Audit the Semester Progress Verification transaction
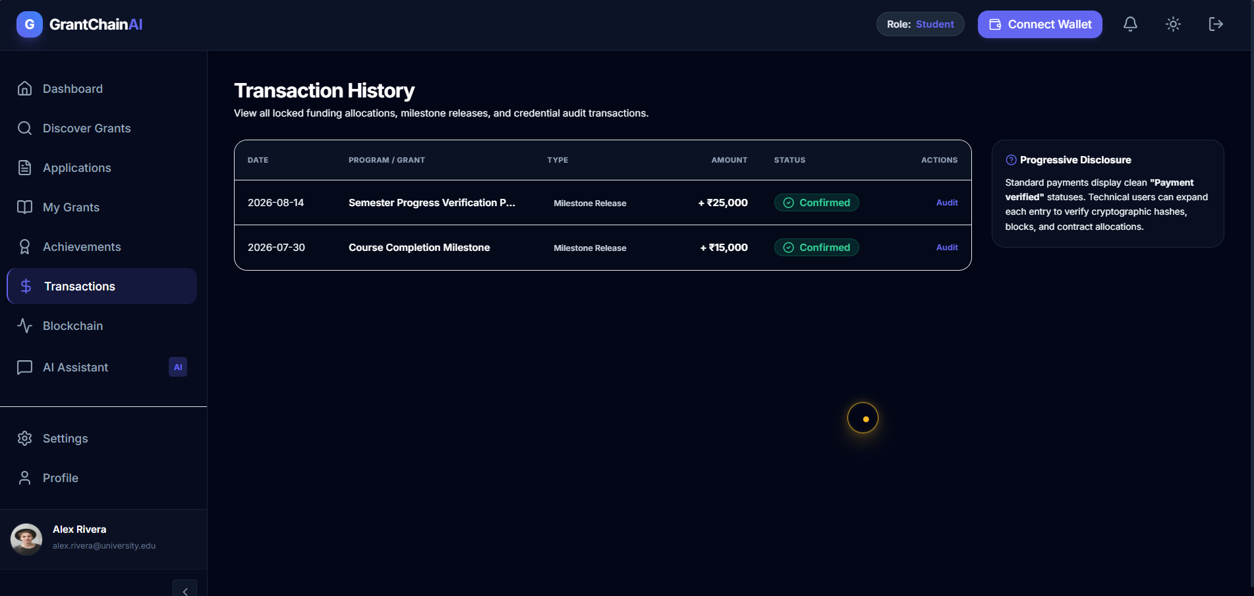The image size is (1254, 596). (x=947, y=203)
